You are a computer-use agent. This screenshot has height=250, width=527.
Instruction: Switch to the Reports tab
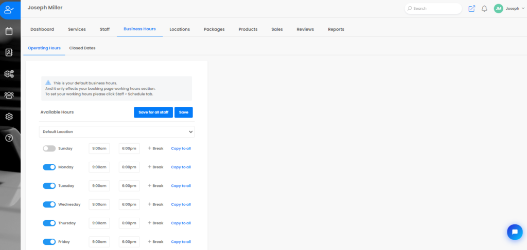(336, 29)
